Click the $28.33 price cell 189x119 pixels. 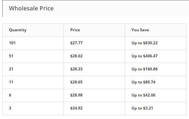pyautogui.click(x=94, y=69)
